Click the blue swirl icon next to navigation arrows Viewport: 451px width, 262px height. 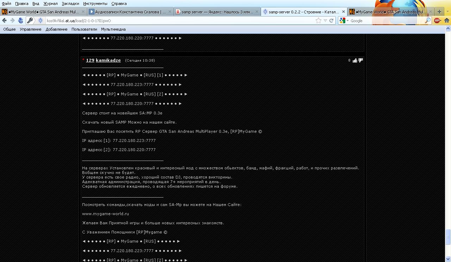click(21, 20)
